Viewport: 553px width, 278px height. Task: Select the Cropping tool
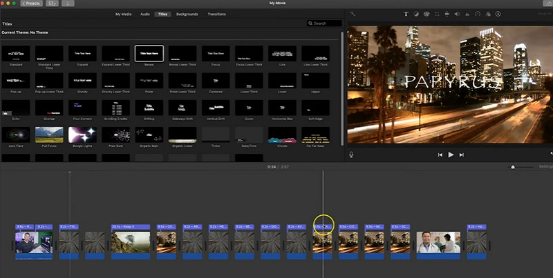[437, 14]
